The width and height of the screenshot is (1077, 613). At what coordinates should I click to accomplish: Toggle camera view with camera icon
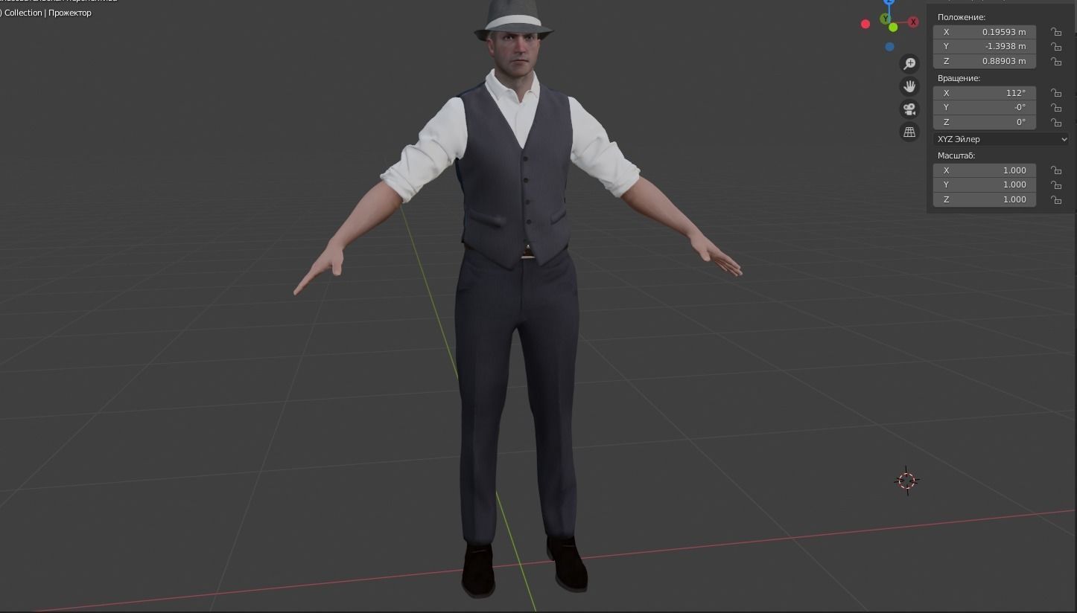click(909, 109)
